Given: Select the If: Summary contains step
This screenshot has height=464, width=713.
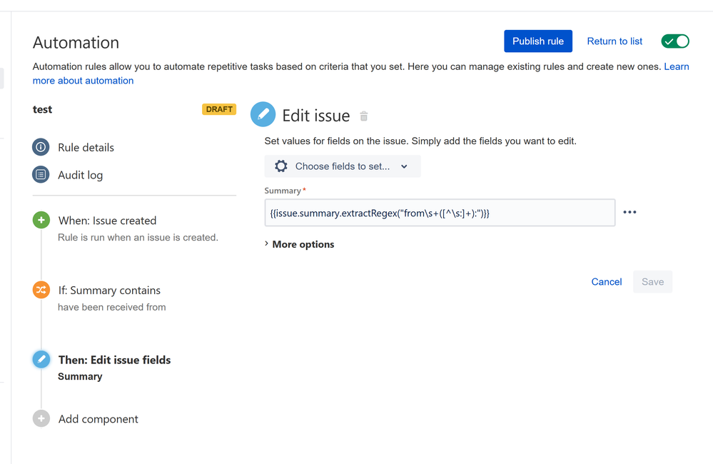Looking at the screenshot, I should [x=109, y=291].
